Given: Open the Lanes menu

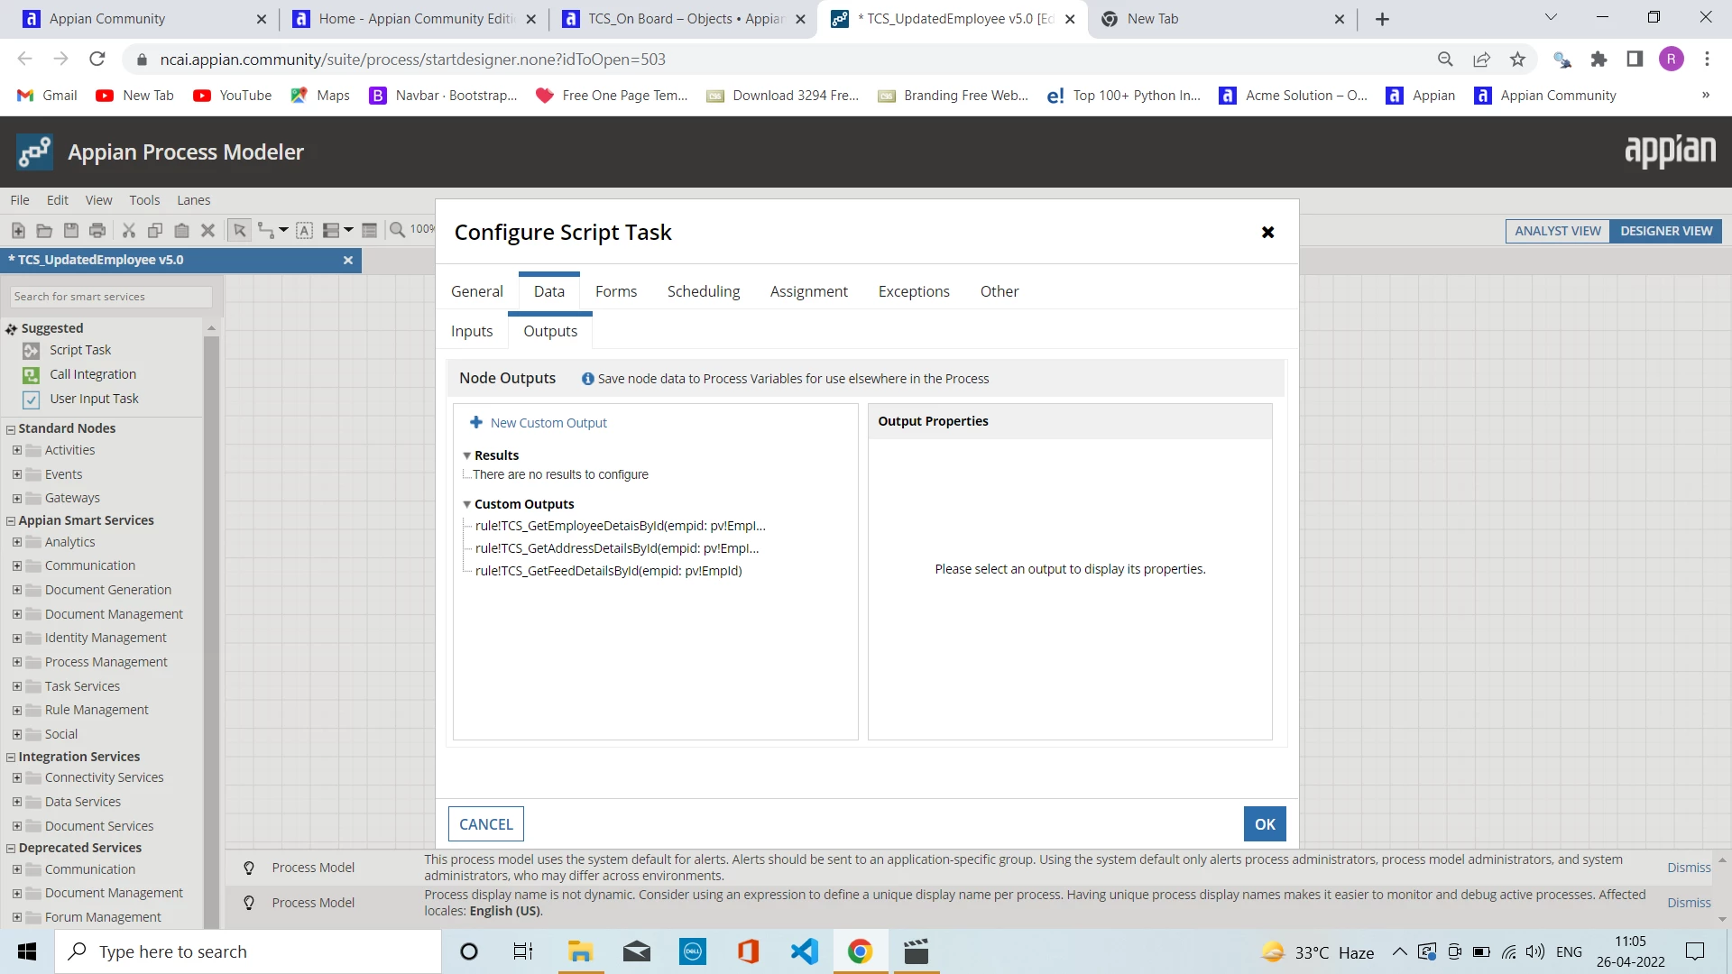Looking at the screenshot, I should pos(194,200).
